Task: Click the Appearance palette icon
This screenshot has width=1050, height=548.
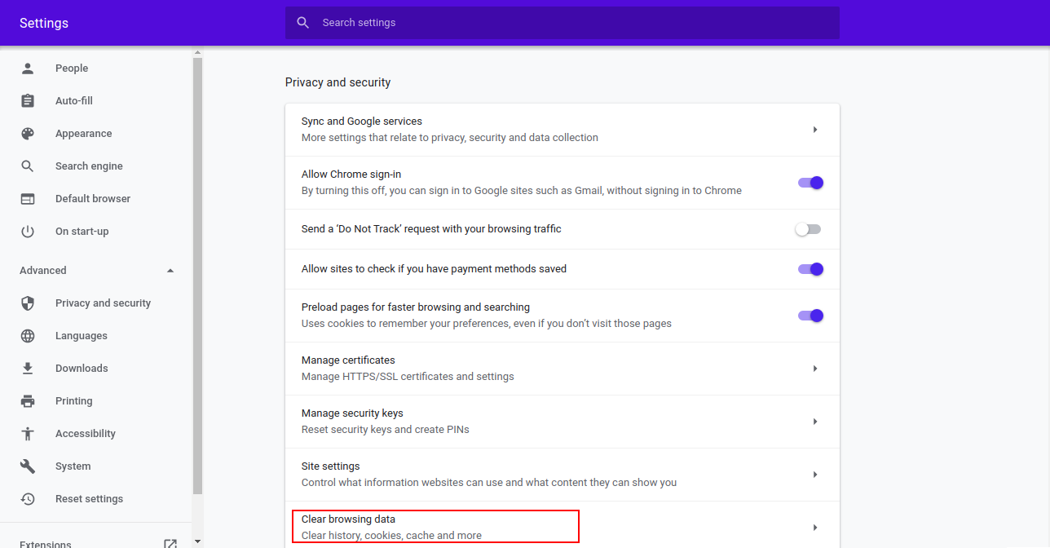Action: pyautogui.click(x=28, y=133)
